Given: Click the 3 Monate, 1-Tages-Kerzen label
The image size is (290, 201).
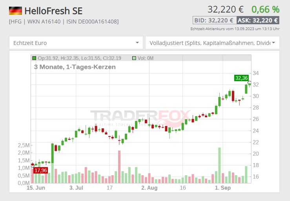Looking at the screenshot, I should coord(75,67).
